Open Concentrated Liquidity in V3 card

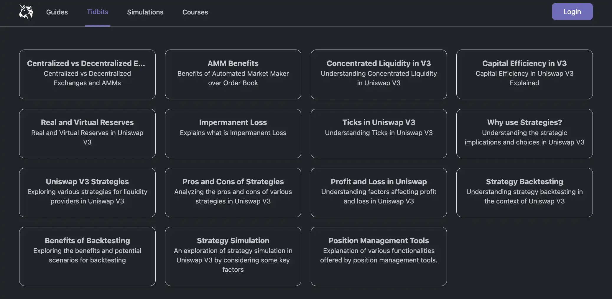(x=379, y=74)
